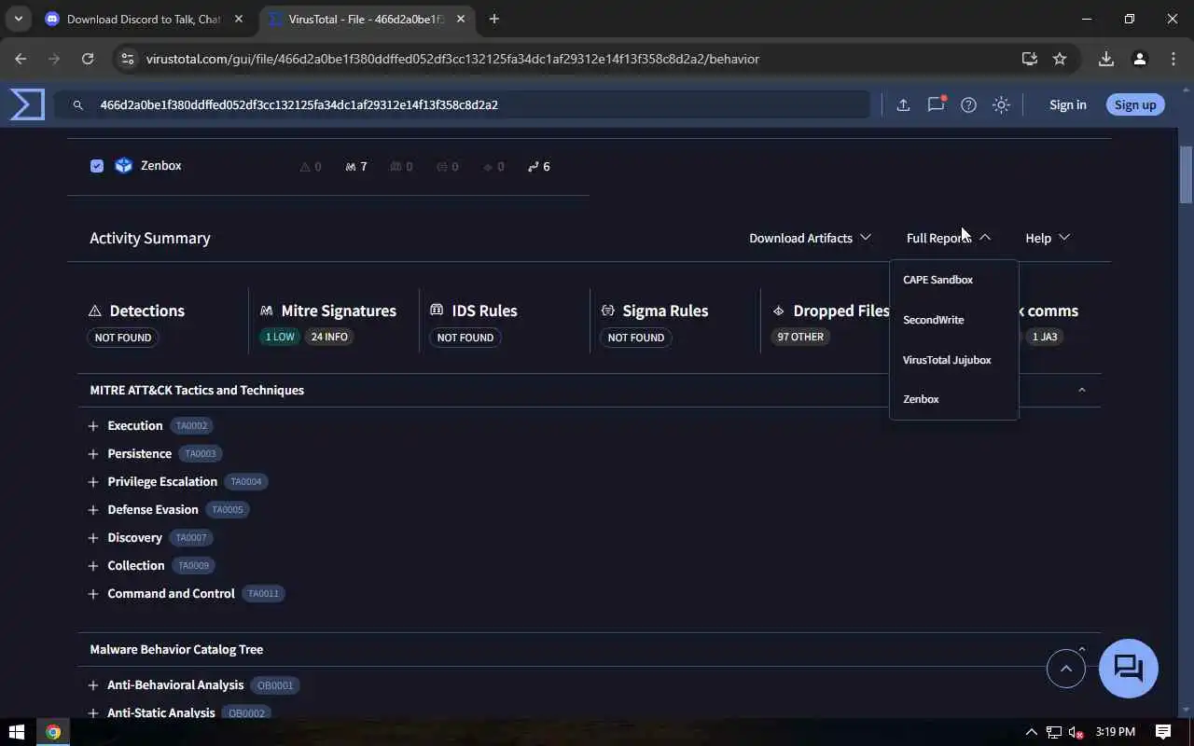Screen dimensions: 1194x746
Task: Select the VirusTotal File browser tab
Action: point(366,19)
